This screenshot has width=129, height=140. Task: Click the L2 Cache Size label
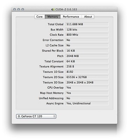(55, 45)
